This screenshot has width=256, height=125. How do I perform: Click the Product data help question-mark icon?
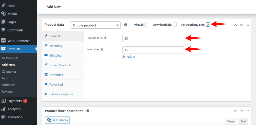(x=126, y=25)
